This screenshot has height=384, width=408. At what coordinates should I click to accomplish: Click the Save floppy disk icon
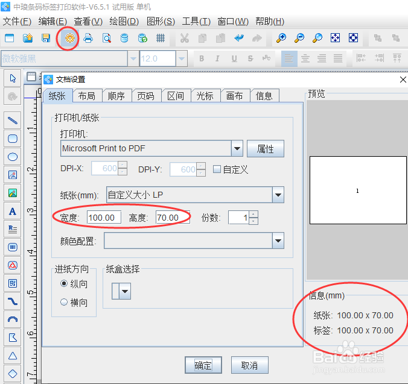pyautogui.click(x=46, y=38)
